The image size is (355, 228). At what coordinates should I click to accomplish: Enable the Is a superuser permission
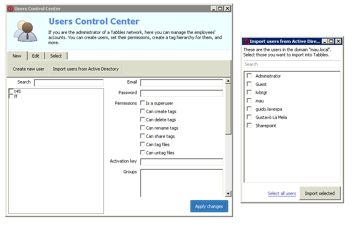pyautogui.click(x=143, y=103)
